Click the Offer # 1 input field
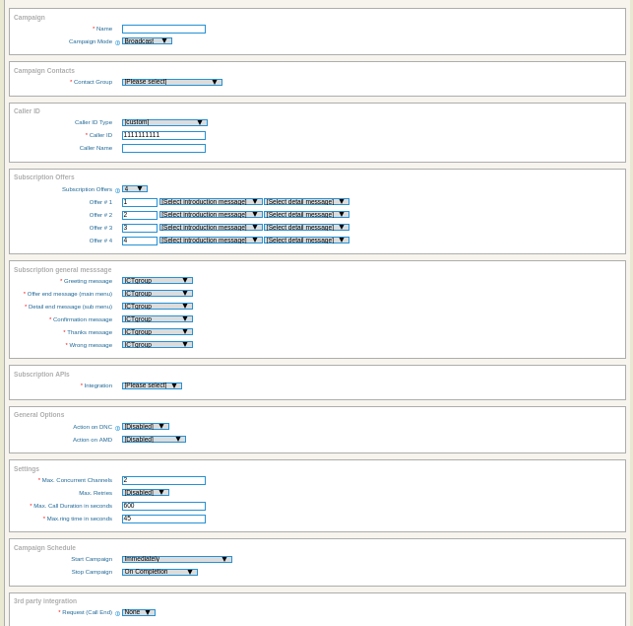Screen dimensions: 633x626 coord(139,202)
